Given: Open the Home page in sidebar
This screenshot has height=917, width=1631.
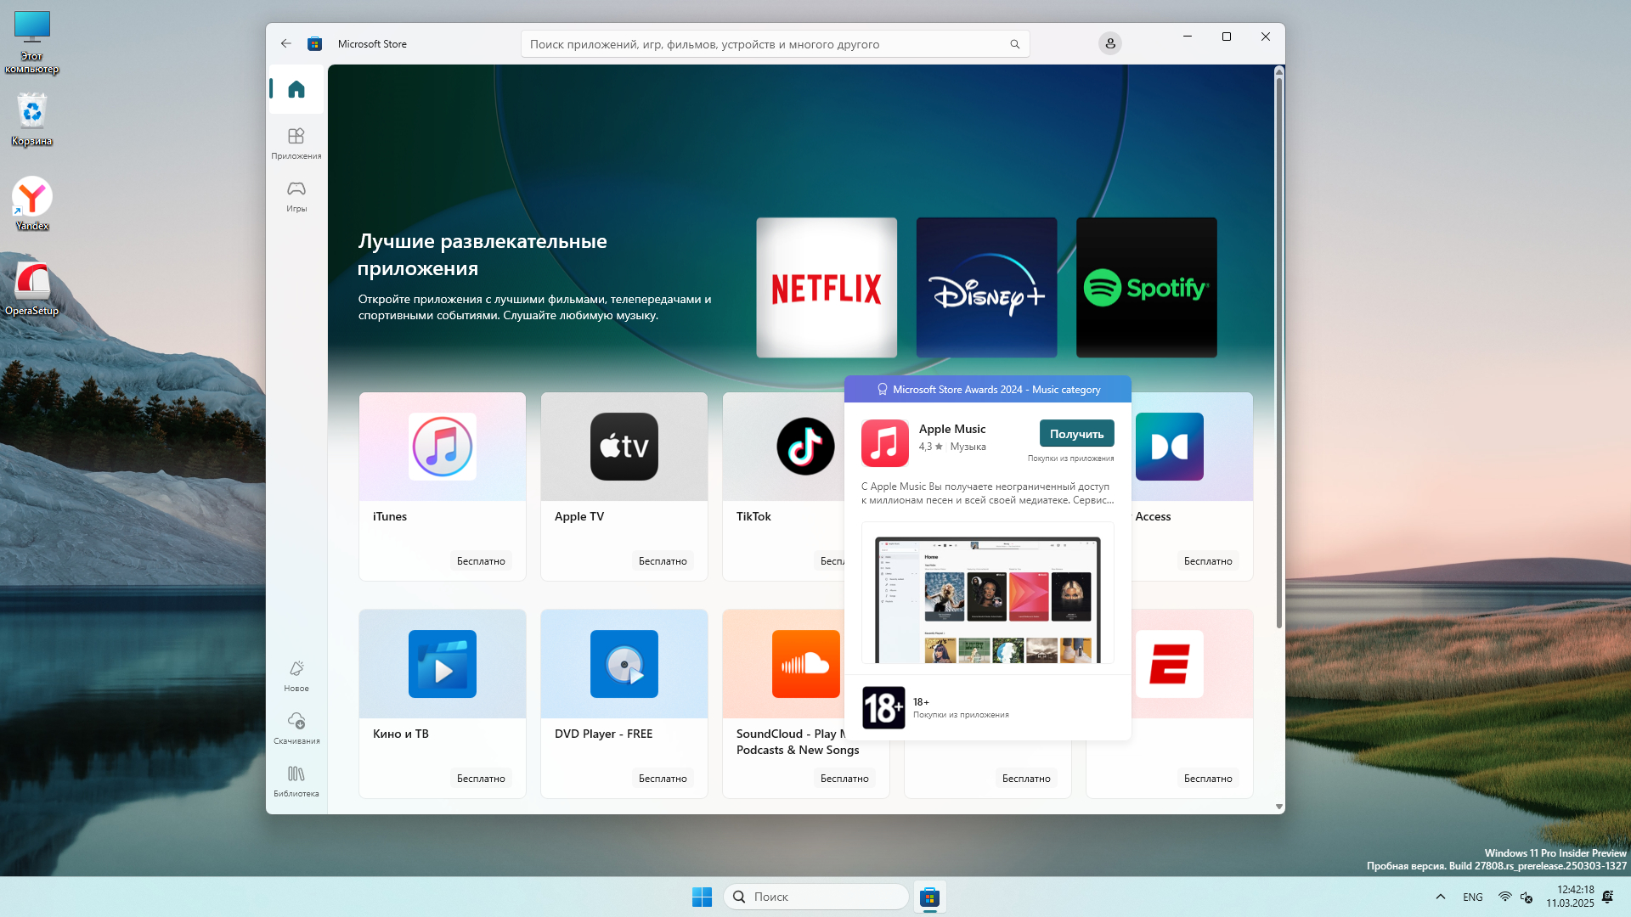Looking at the screenshot, I should (296, 89).
